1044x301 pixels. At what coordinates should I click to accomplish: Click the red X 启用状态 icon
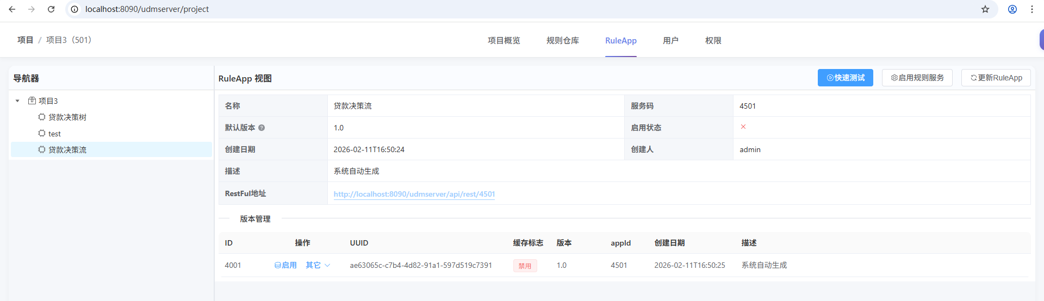click(743, 127)
